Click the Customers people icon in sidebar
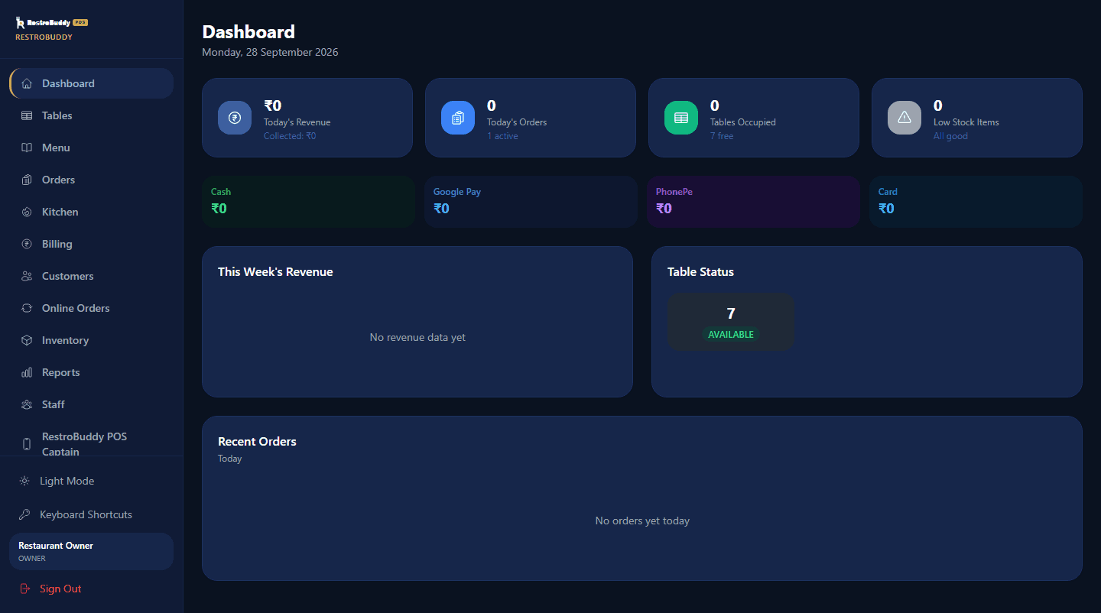 click(x=27, y=276)
